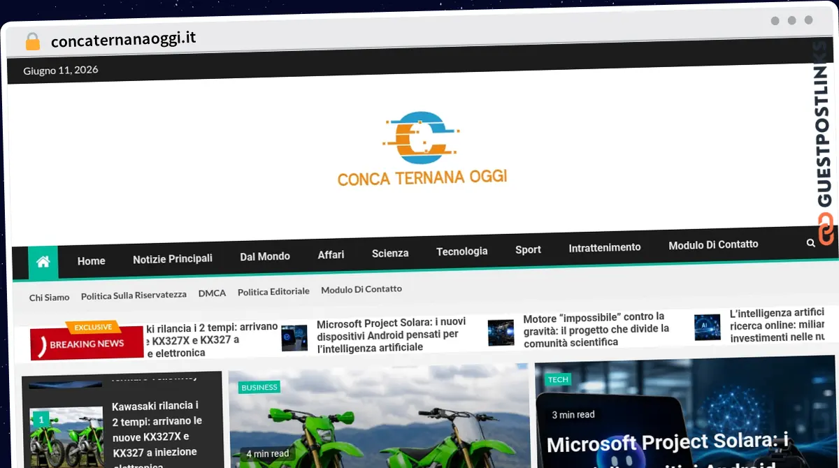Click the TECH category tag
The height and width of the screenshot is (468, 839).
pos(558,379)
